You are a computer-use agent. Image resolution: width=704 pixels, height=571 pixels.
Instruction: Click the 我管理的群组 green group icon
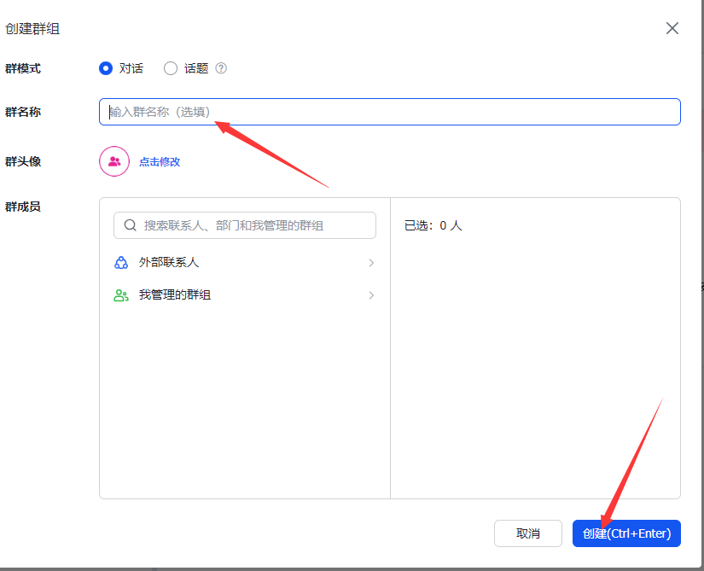click(121, 295)
